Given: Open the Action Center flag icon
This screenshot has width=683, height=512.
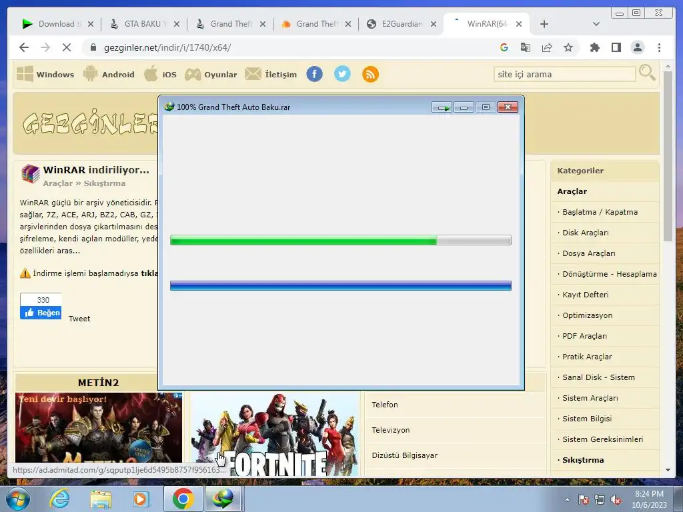Looking at the screenshot, I should pos(584,500).
